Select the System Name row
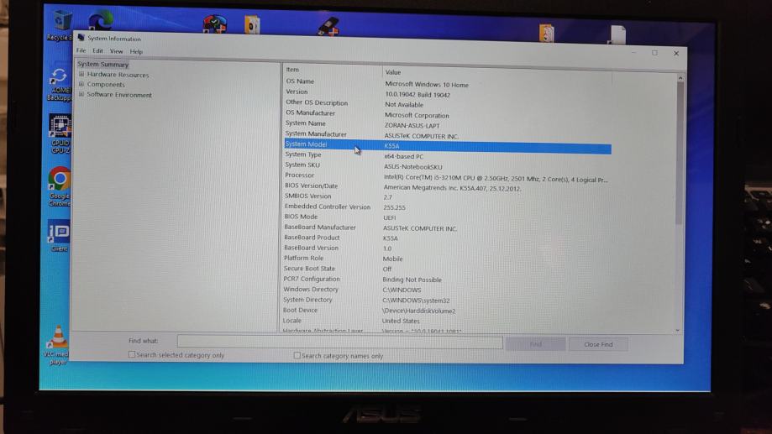772x434 pixels. click(x=448, y=124)
